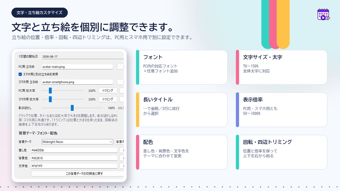
Task: Click the 影のぼかし slider handle
Action: pyautogui.click(x=72, y=108)
